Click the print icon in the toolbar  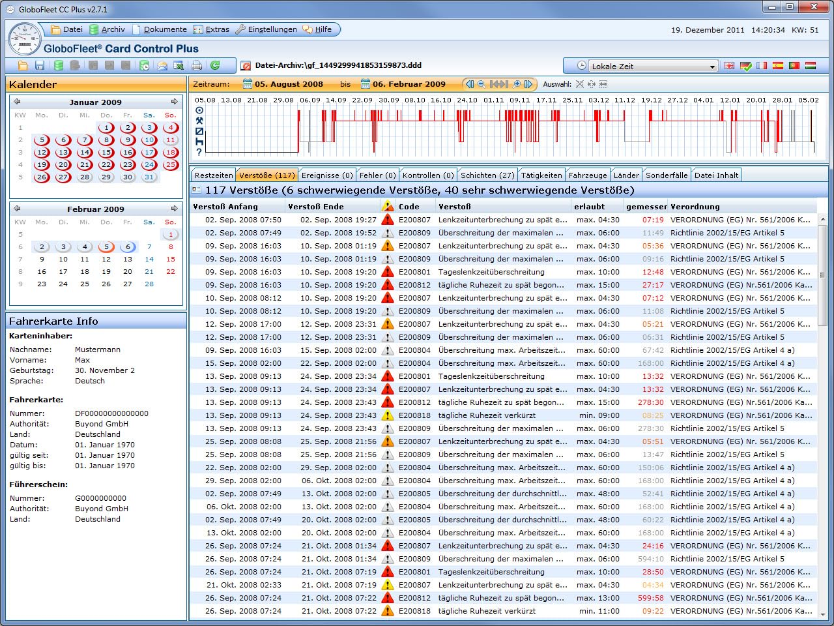197,65
